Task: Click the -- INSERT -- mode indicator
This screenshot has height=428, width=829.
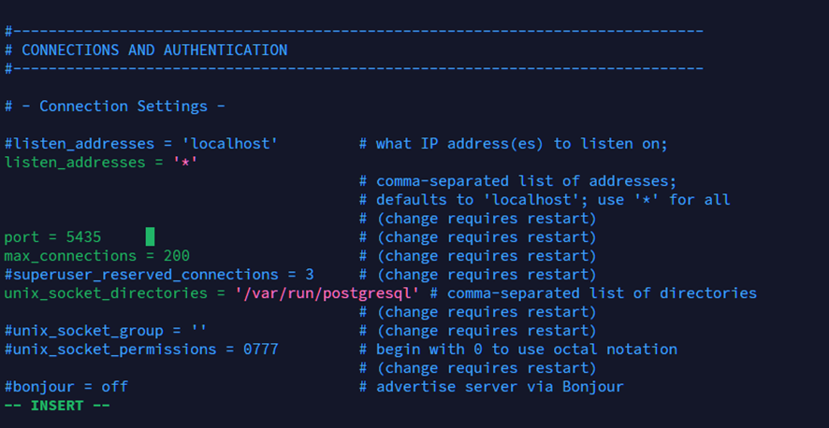Action: pyautogui.click(x=57, y=406)
